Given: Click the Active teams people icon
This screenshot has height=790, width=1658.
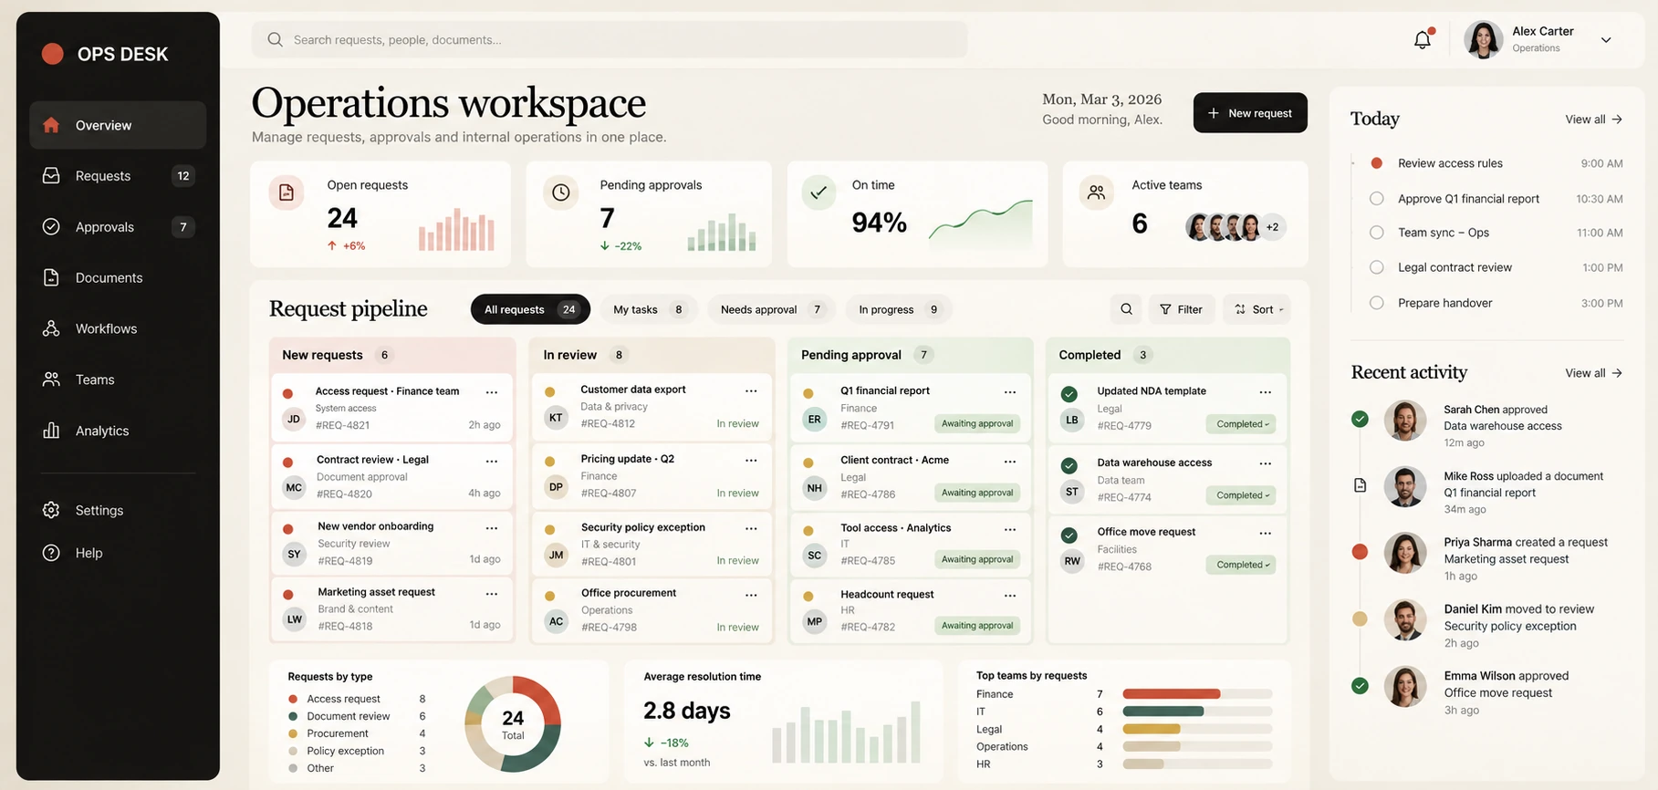Looking at the screenshot, I should coord(1096,192).
